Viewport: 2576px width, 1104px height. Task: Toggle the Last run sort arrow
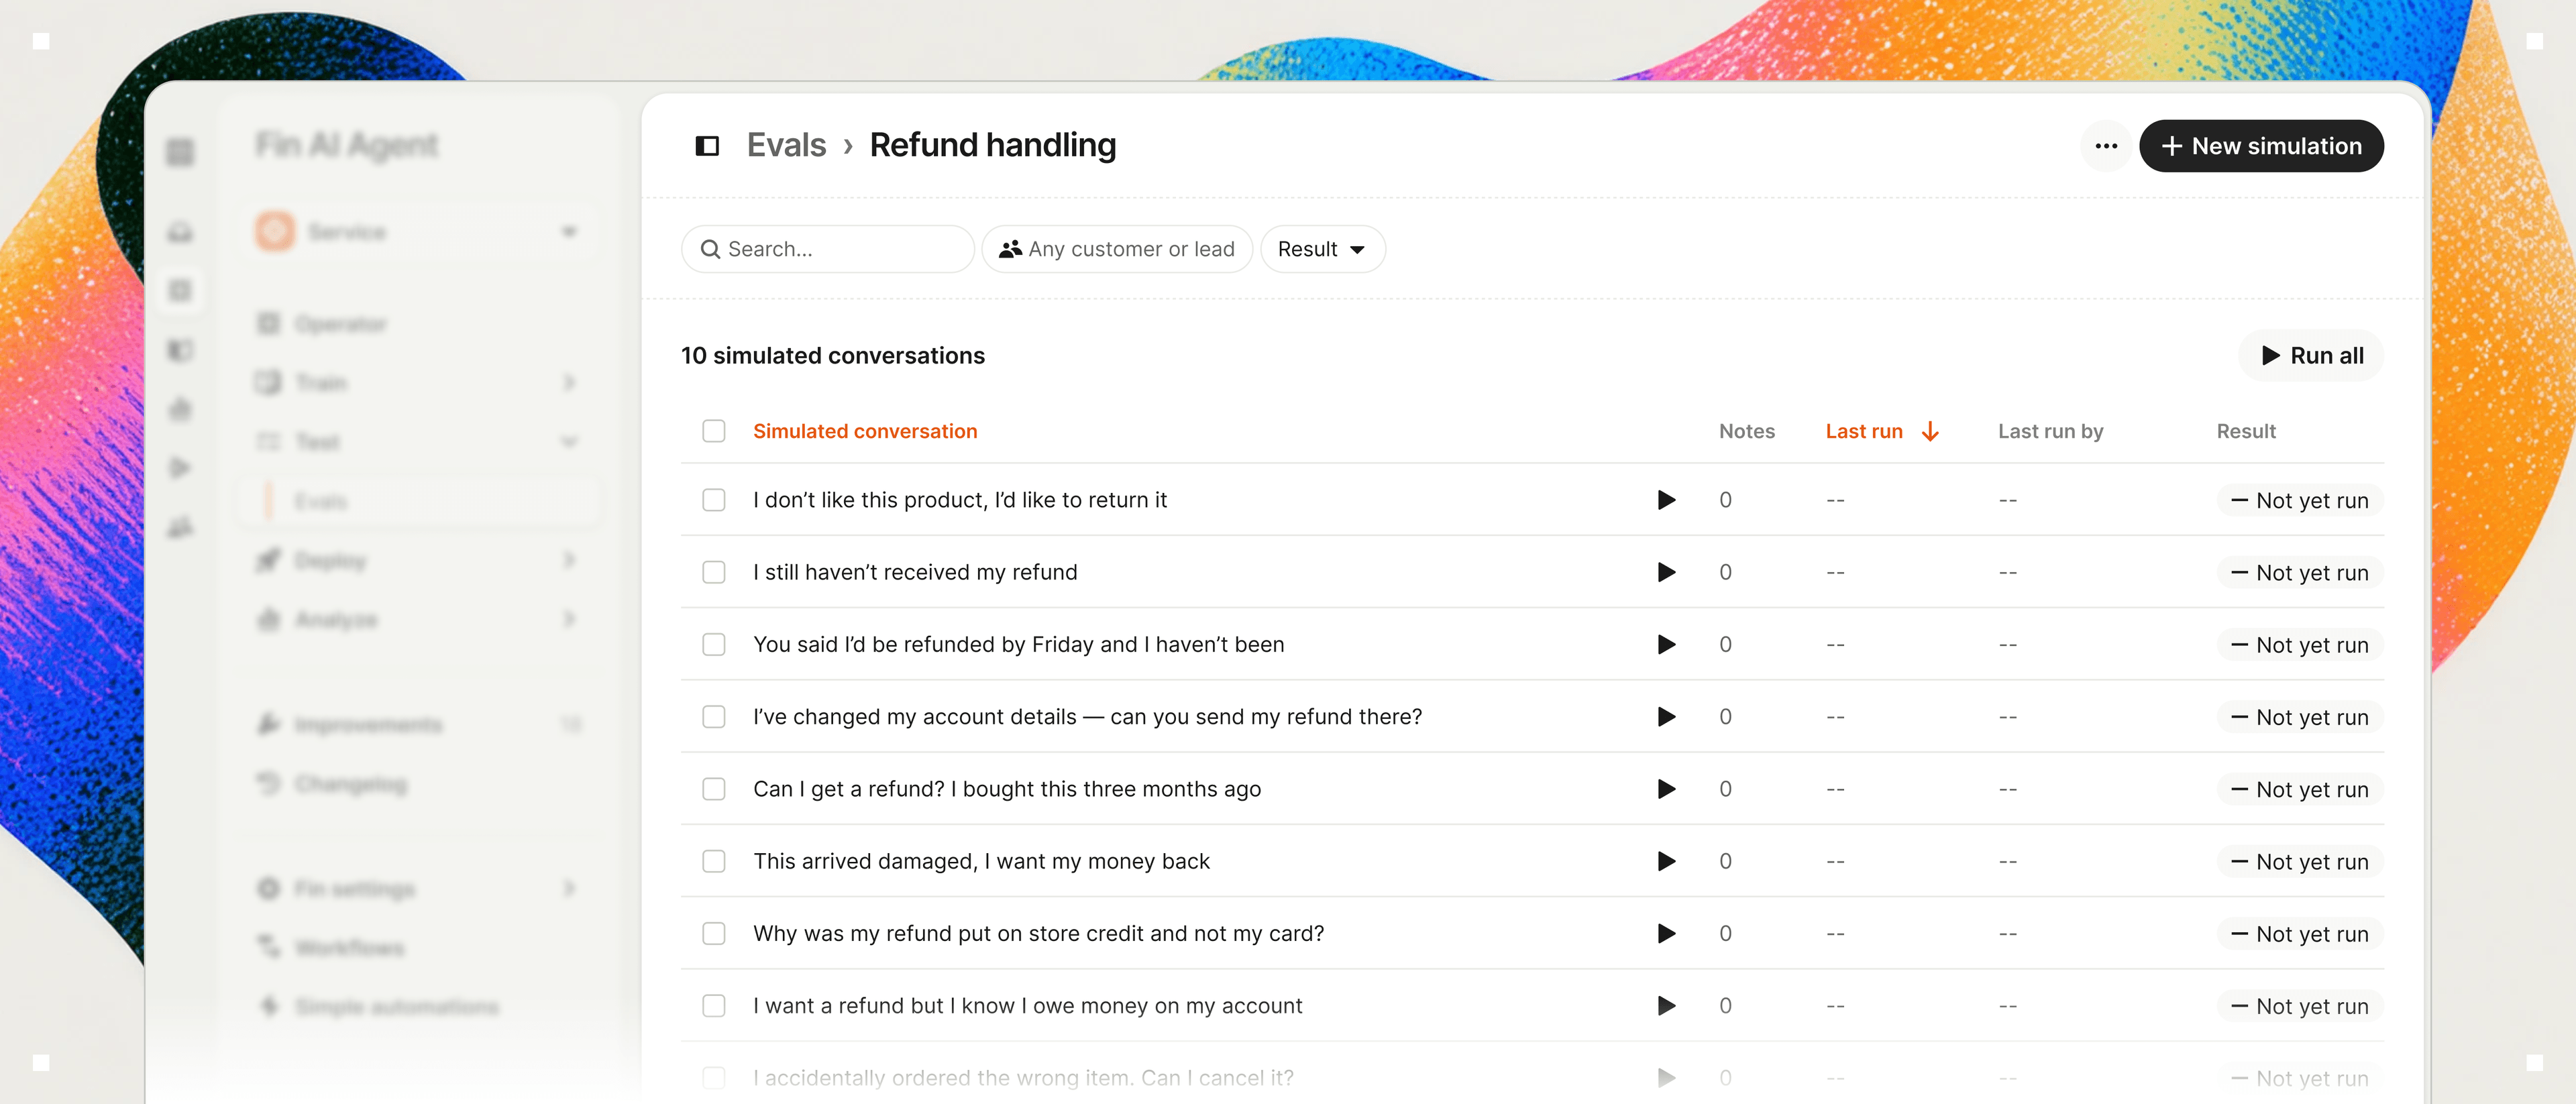(1930, 431)
